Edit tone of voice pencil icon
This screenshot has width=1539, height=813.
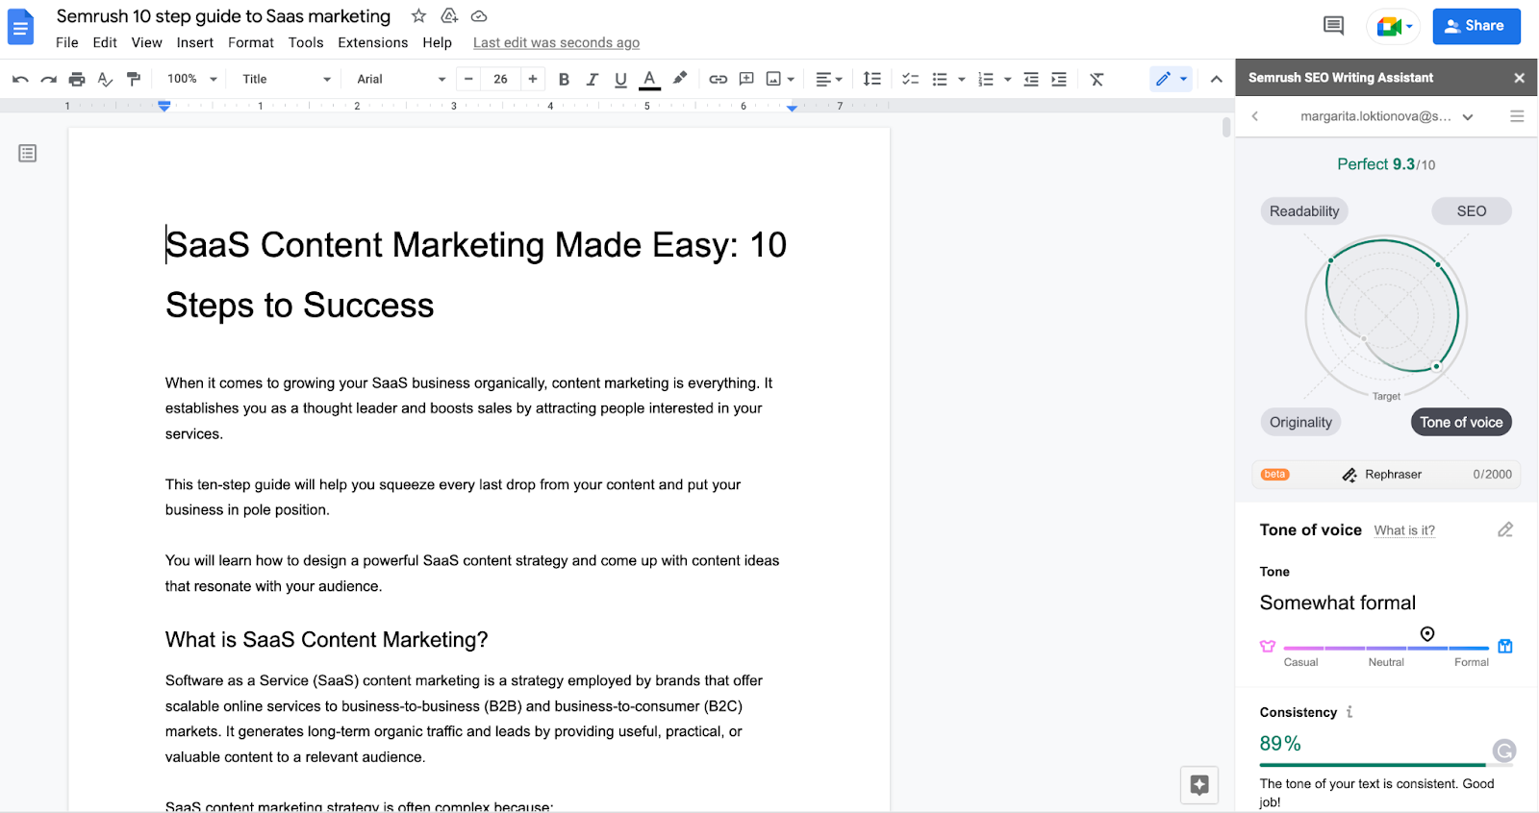(x=1505, y=530)
